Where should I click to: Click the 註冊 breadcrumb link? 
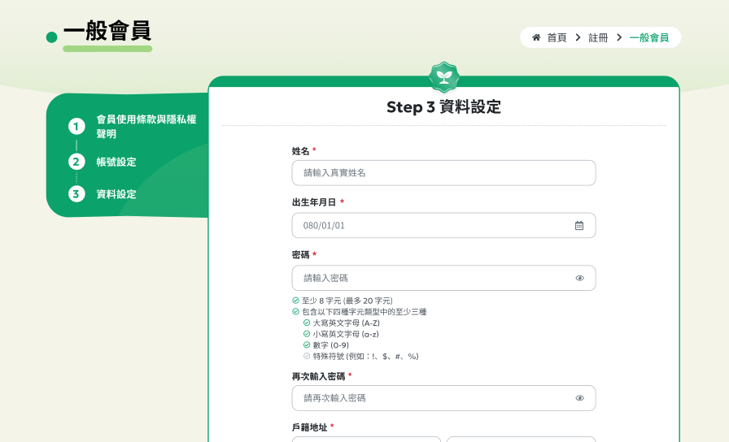(x=598, y=37)
